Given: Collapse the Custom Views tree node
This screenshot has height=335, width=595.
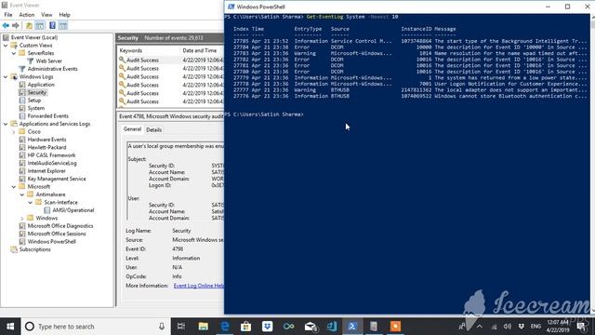Looking at the screenshot, I should [x=6, y=46].
